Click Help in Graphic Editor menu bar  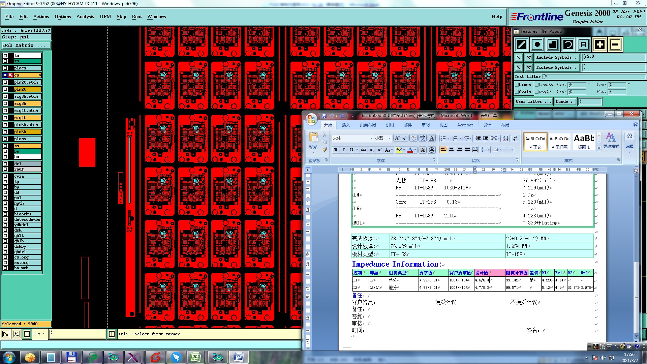[x=497, y=17]
